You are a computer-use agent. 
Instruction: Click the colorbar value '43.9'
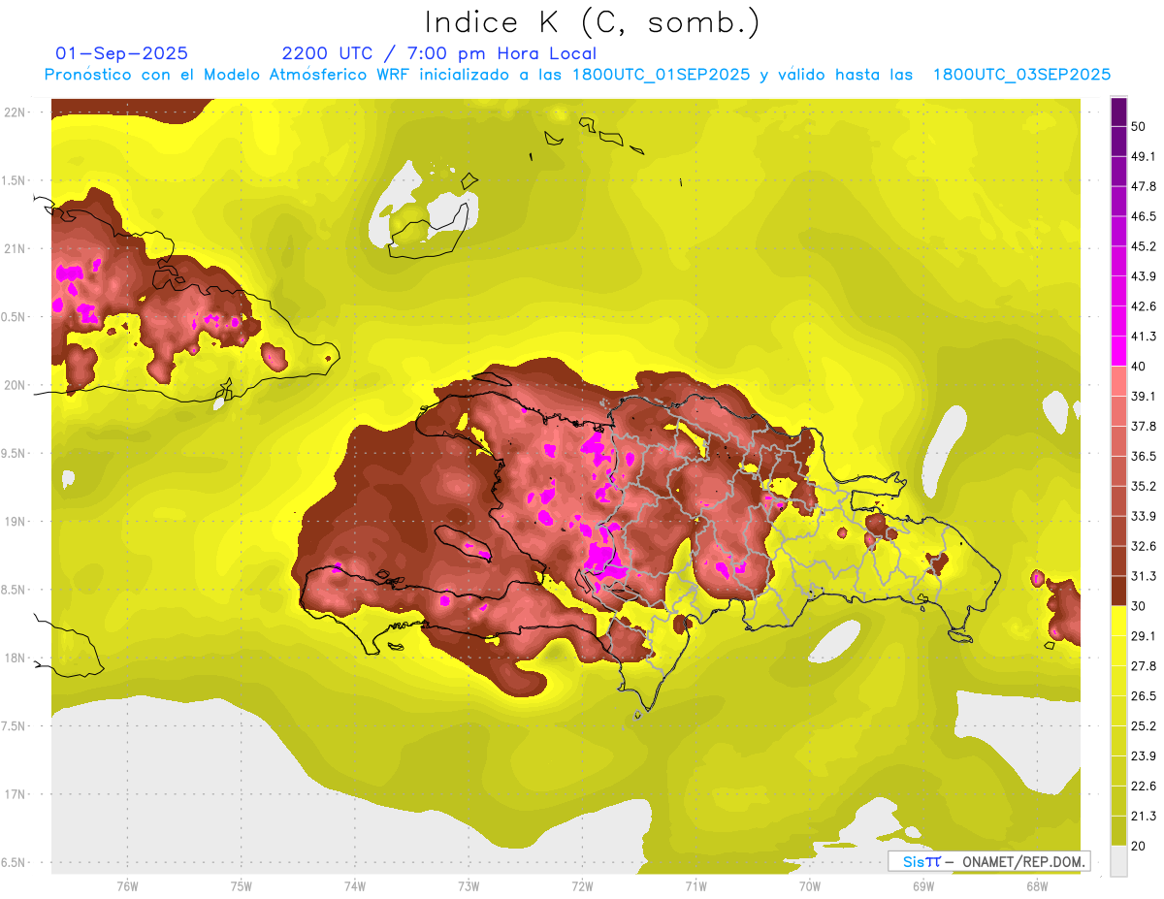pyautogui.click(x=1144, y=276)
